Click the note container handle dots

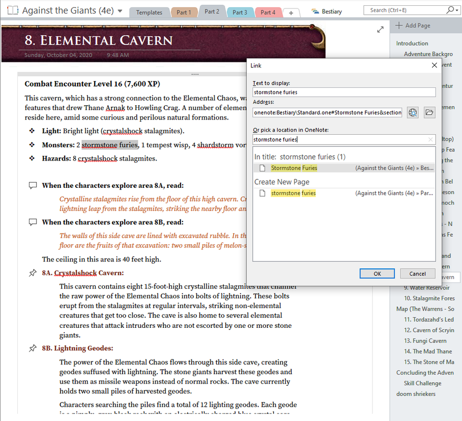click(195, 74)
